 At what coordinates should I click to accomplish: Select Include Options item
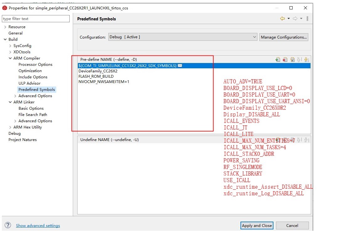33,77
